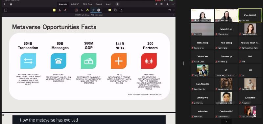Switch to the Edit PDF tab
Screen dimensions: 263x124
pos(75,4)
